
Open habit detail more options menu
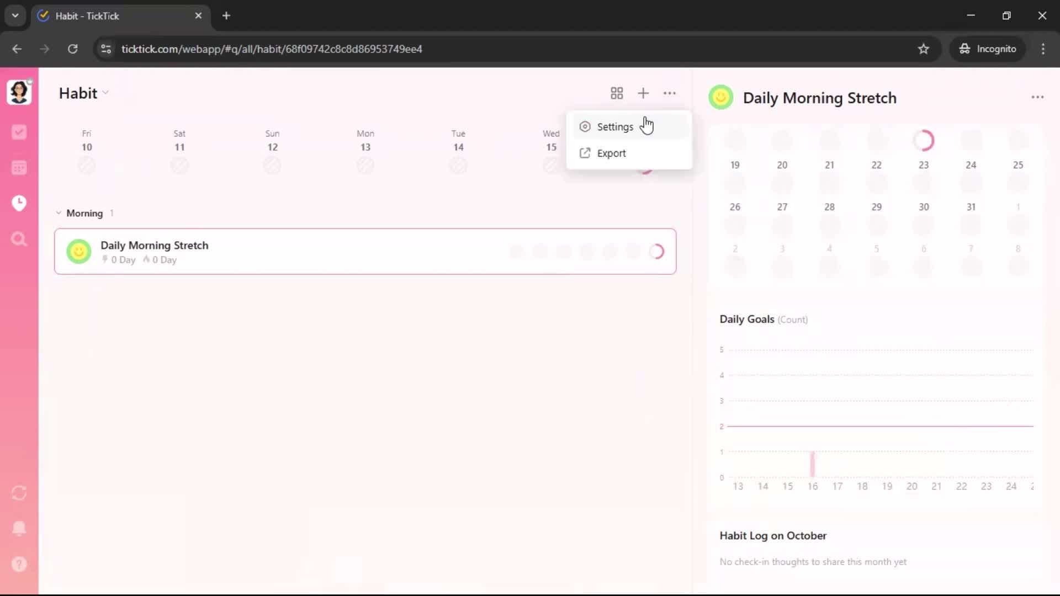(1037, 97)
